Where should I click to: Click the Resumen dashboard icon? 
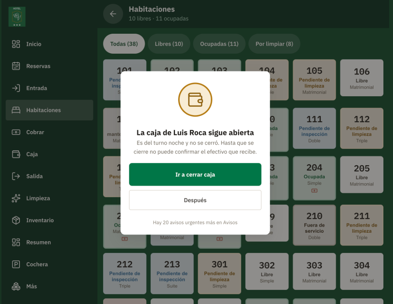pyautogui.click(x=16, y=242)
